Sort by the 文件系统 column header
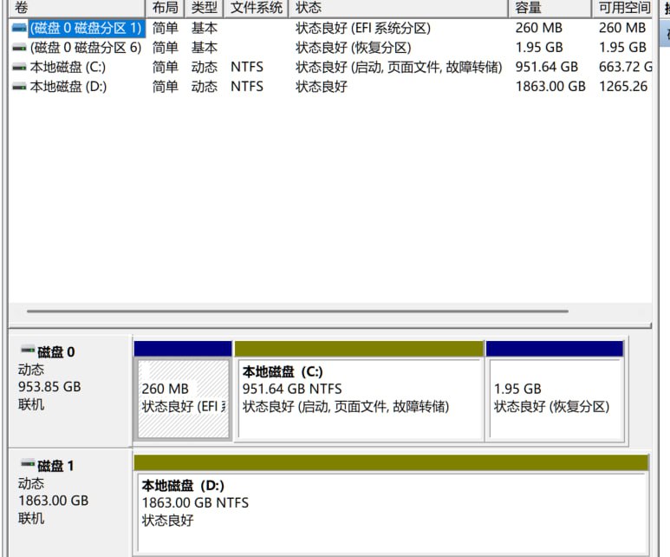The image size is (670, 557). pyautogui.click(x=257, y=8)
